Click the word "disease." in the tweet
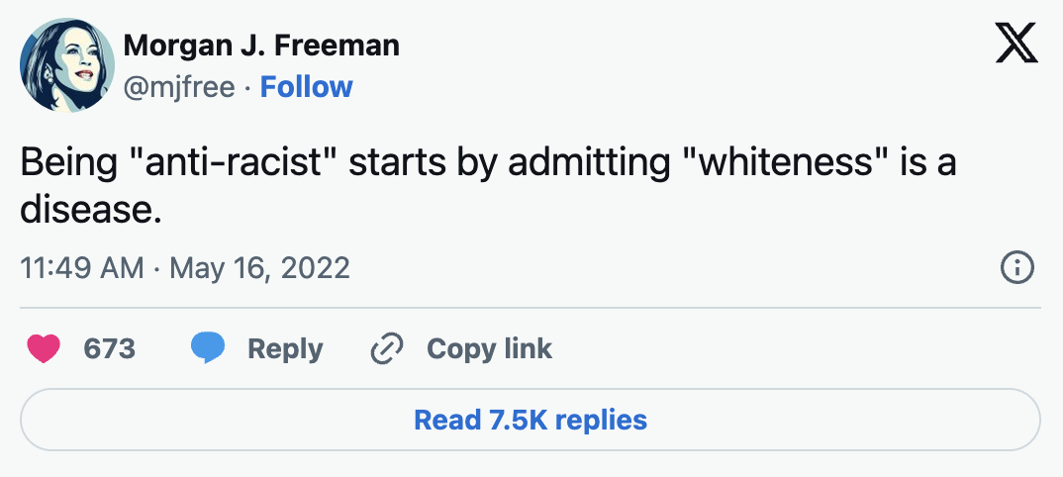Screen dimensions: 1063x477 [x=91, y=210]
